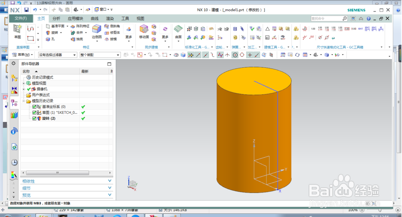Viewport: 402px width, 217px height.
Task: Click the undo arrow icon
Action: 35,10
